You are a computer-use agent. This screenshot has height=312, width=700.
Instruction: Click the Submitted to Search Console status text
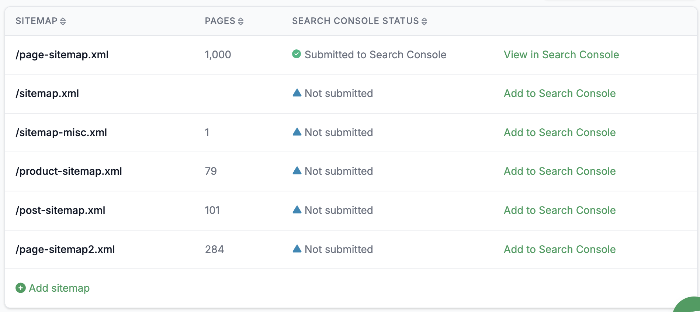[x=375, y=55]
